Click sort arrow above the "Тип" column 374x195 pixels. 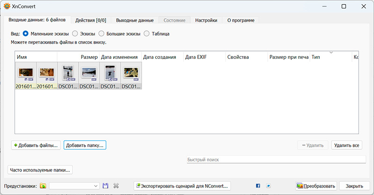pyautogui.click(x=331, y=52)
